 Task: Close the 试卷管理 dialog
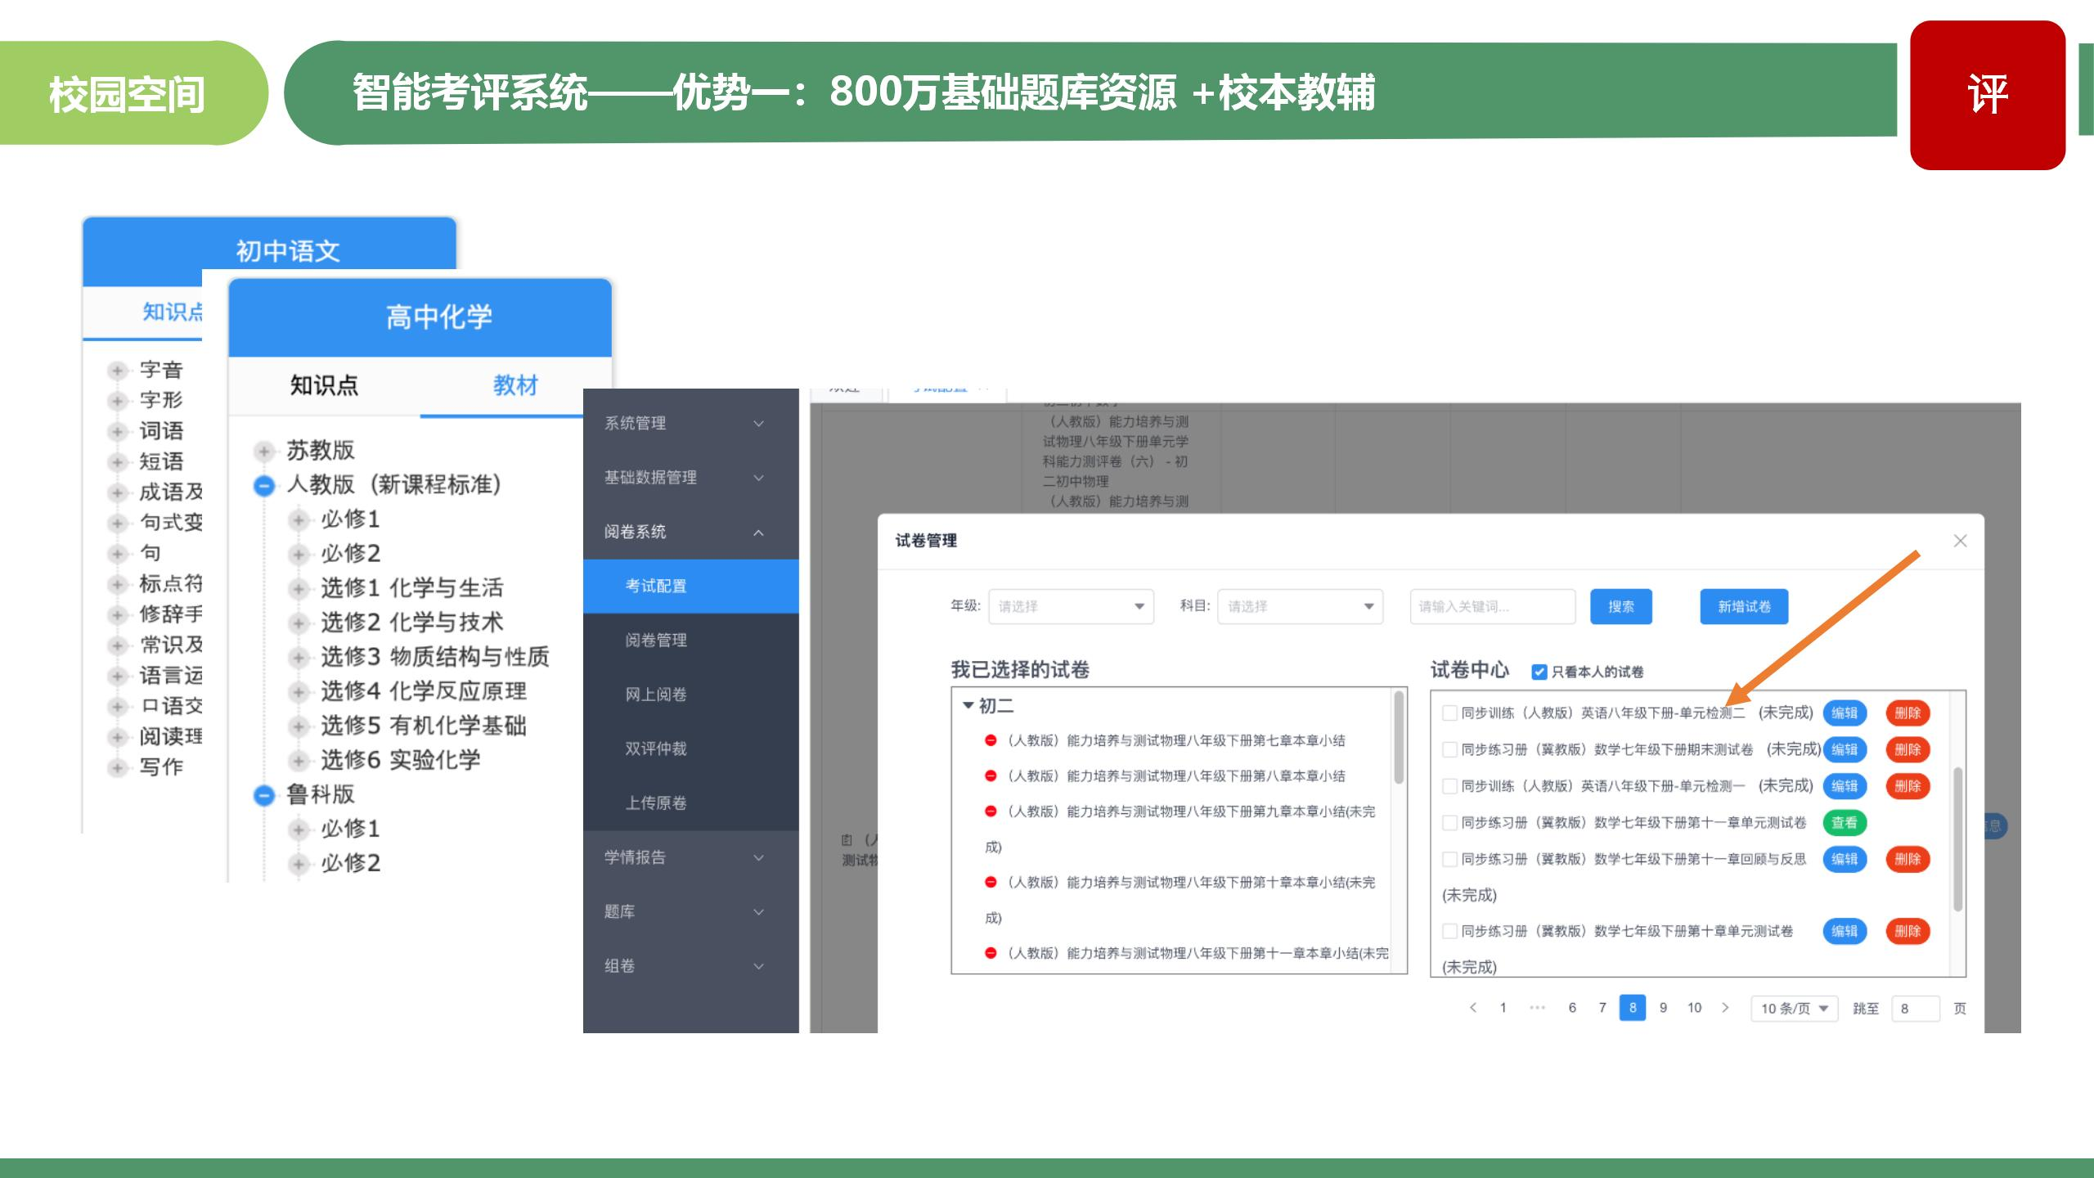coord(1960,541)
